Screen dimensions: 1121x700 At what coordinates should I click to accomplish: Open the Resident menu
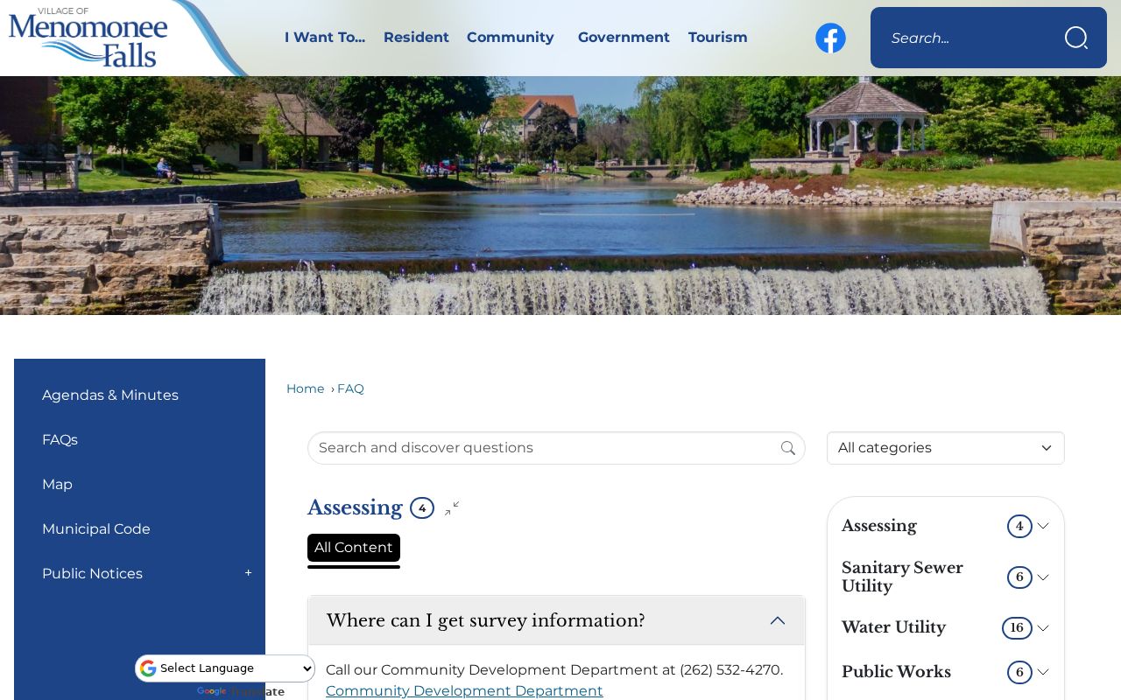click(x=416, y=38)
